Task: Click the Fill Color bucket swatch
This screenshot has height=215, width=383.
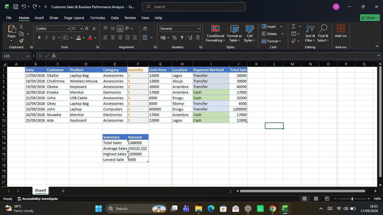Action: tap(78, 37)
